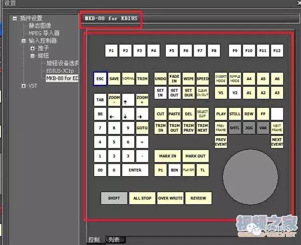Select the BIN key

pyautogui.click(x=175, y=170)
